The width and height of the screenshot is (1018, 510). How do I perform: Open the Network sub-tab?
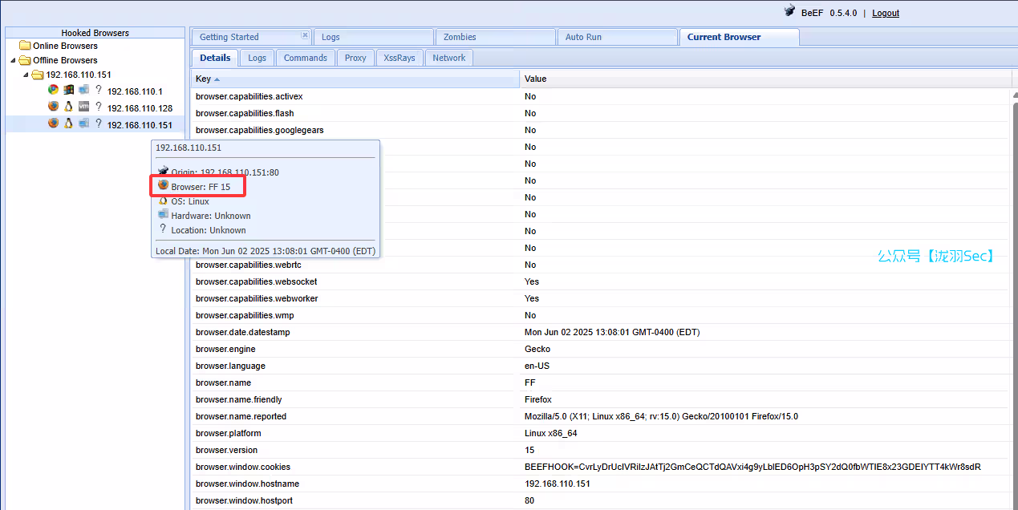[x=448, y=58]
